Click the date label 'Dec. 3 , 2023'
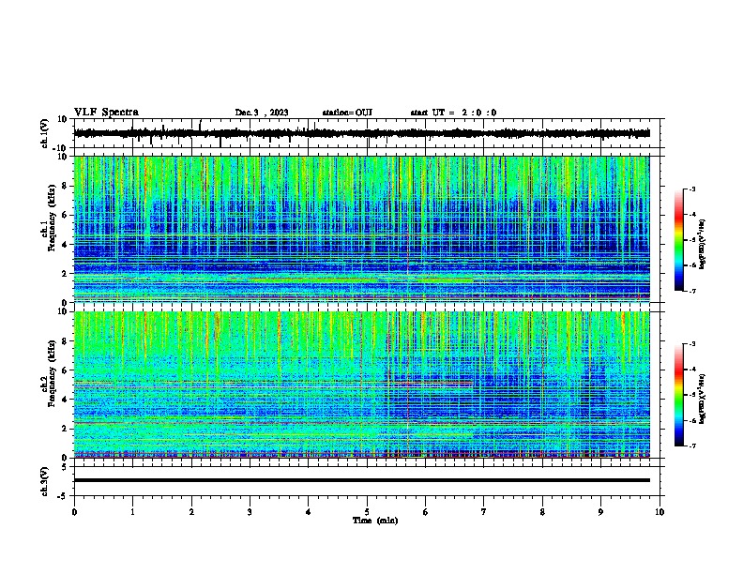743x574 pixels. tap(262, 113)
